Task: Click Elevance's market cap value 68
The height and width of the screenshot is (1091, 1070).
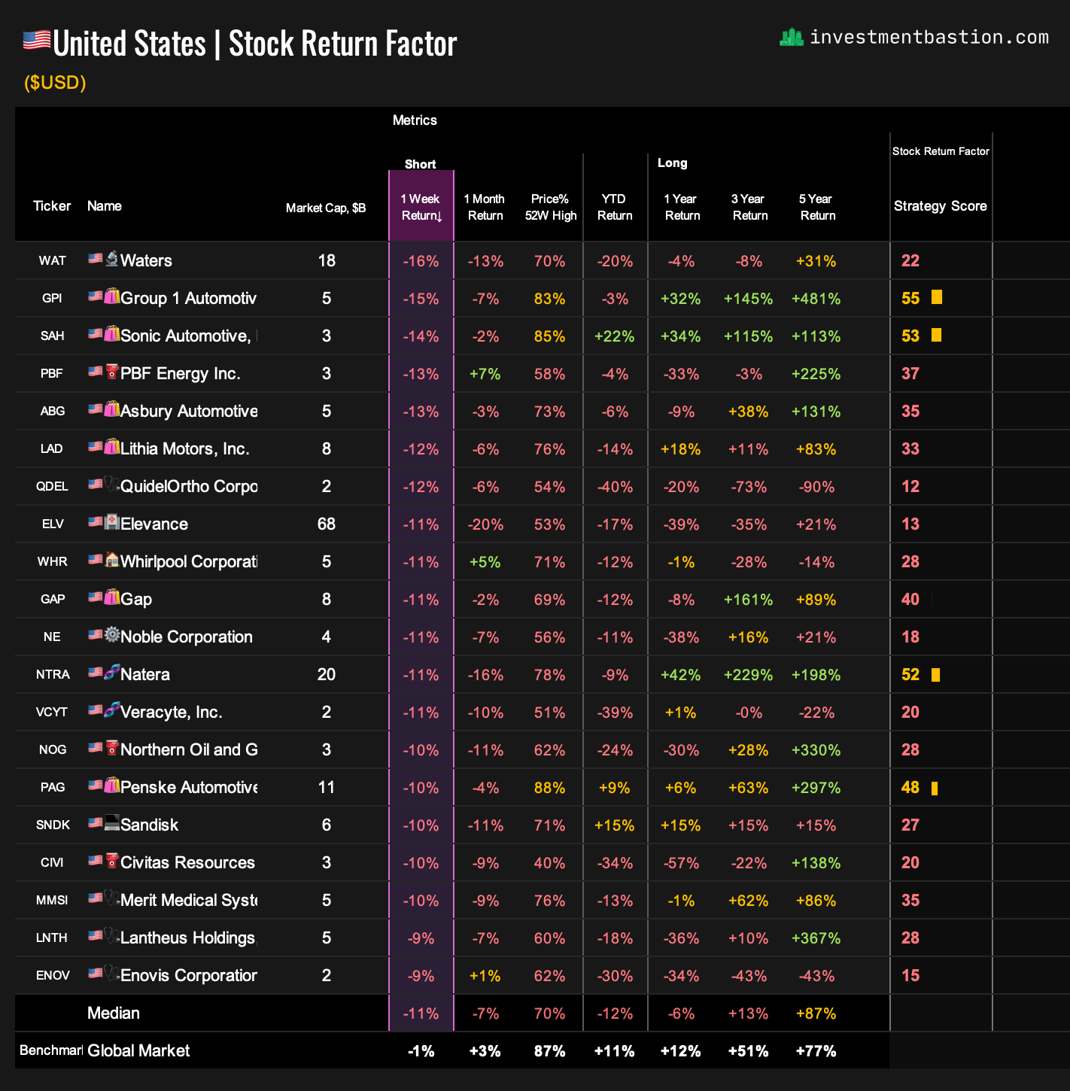Action: tap(326, 524)
